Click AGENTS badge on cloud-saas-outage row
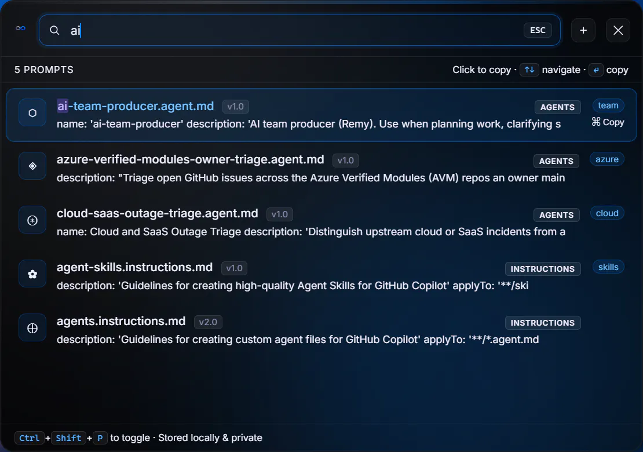Viewport: 643px width, 452px height. tap(557, 215)
